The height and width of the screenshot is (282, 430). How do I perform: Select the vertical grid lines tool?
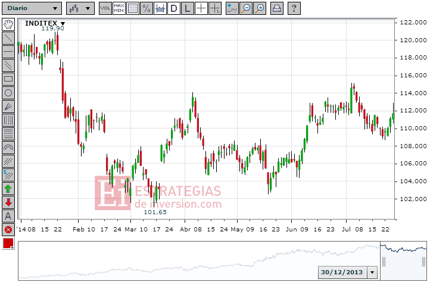pyautogui.click(x=8, y=120)
